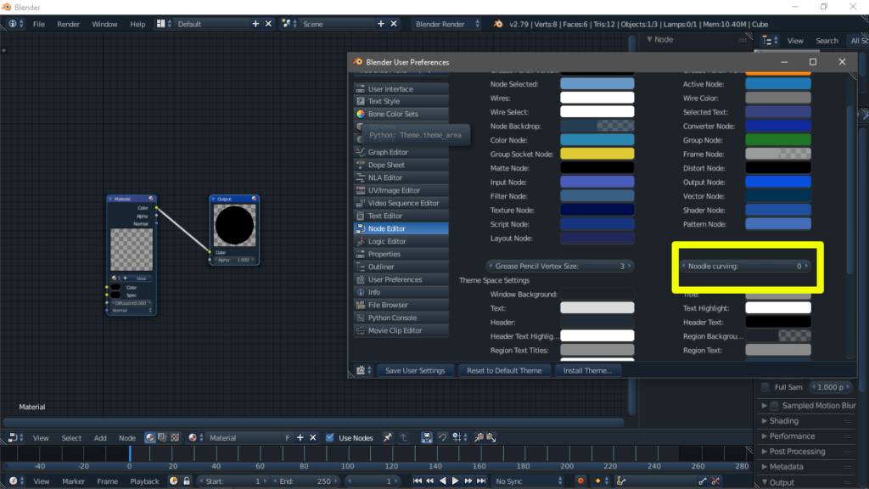
Task: Toggle the Full Sample checkbox
Action: [765, 387]
